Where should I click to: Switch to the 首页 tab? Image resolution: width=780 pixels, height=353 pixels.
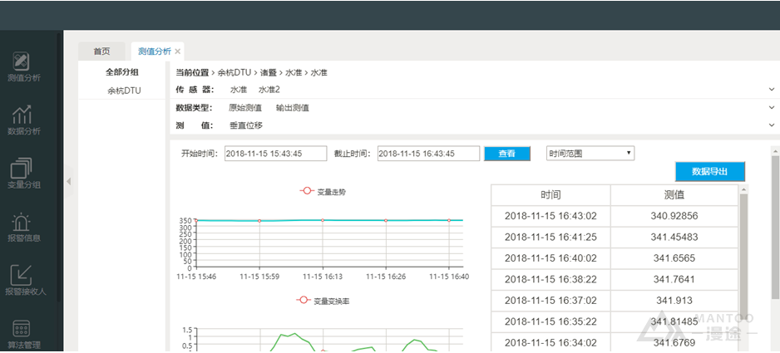101,51
